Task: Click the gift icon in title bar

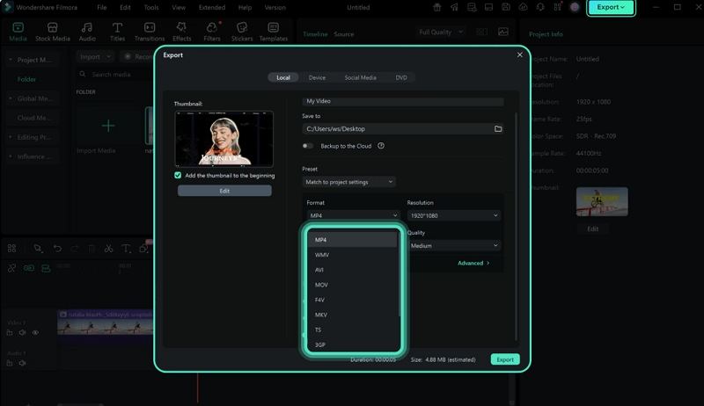Action: pos(436,7)
